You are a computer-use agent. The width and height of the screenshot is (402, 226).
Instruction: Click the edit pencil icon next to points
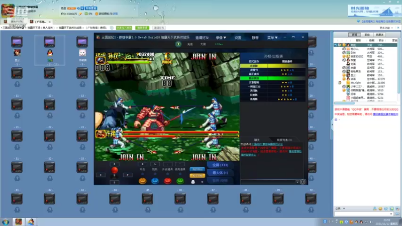80,14
